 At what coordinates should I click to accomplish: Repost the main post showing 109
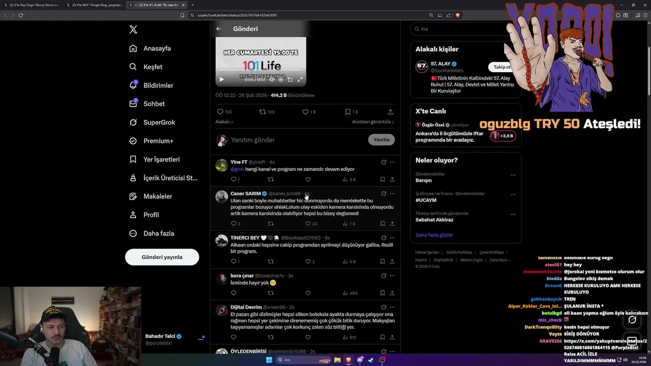click(267, 112)
